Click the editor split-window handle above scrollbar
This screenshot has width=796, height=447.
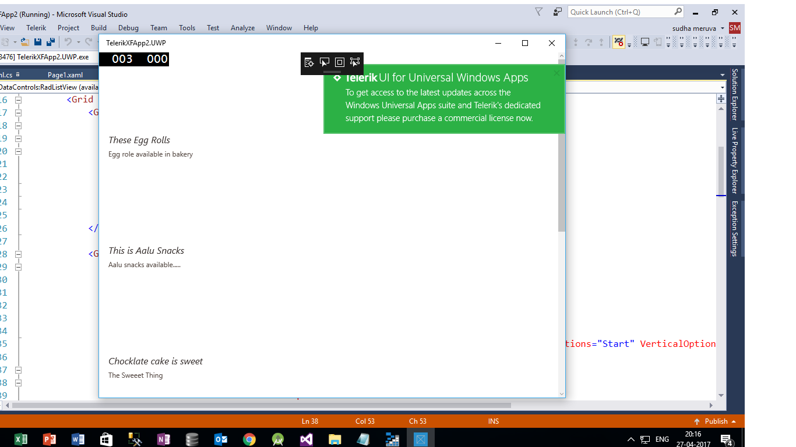coord(721,99)
